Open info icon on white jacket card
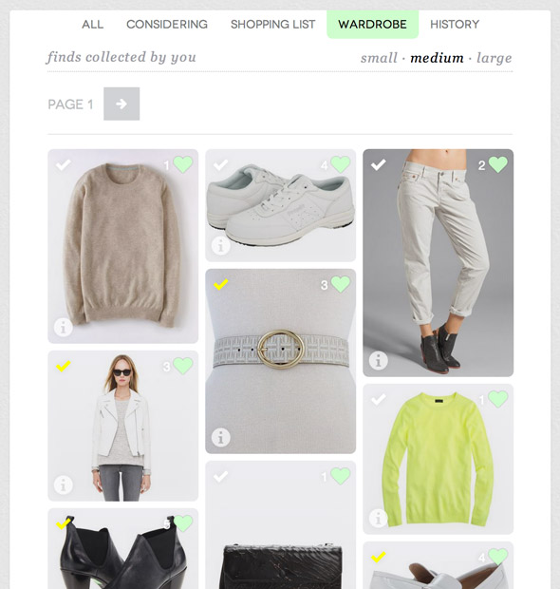The width and height of the screenshot is (560, 589). click(63, 484)
